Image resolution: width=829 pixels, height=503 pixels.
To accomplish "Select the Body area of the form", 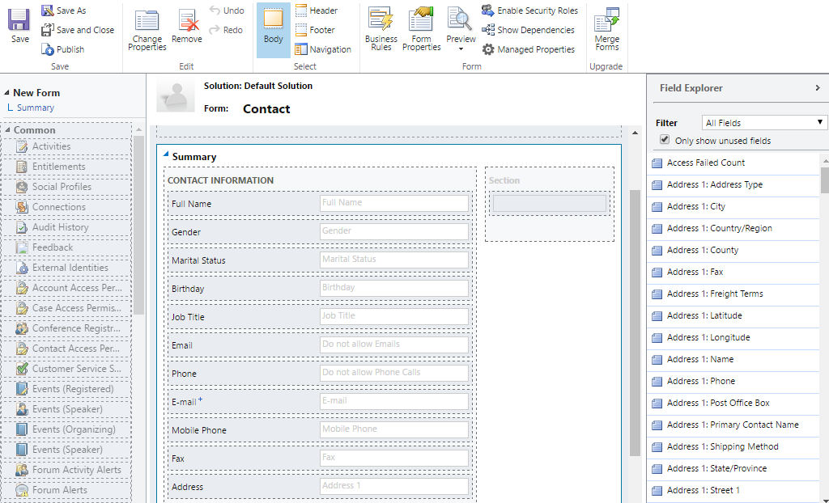I will tap(274, 30).
